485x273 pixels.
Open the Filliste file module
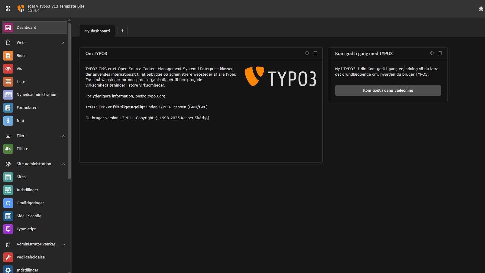tap(22, 149)
